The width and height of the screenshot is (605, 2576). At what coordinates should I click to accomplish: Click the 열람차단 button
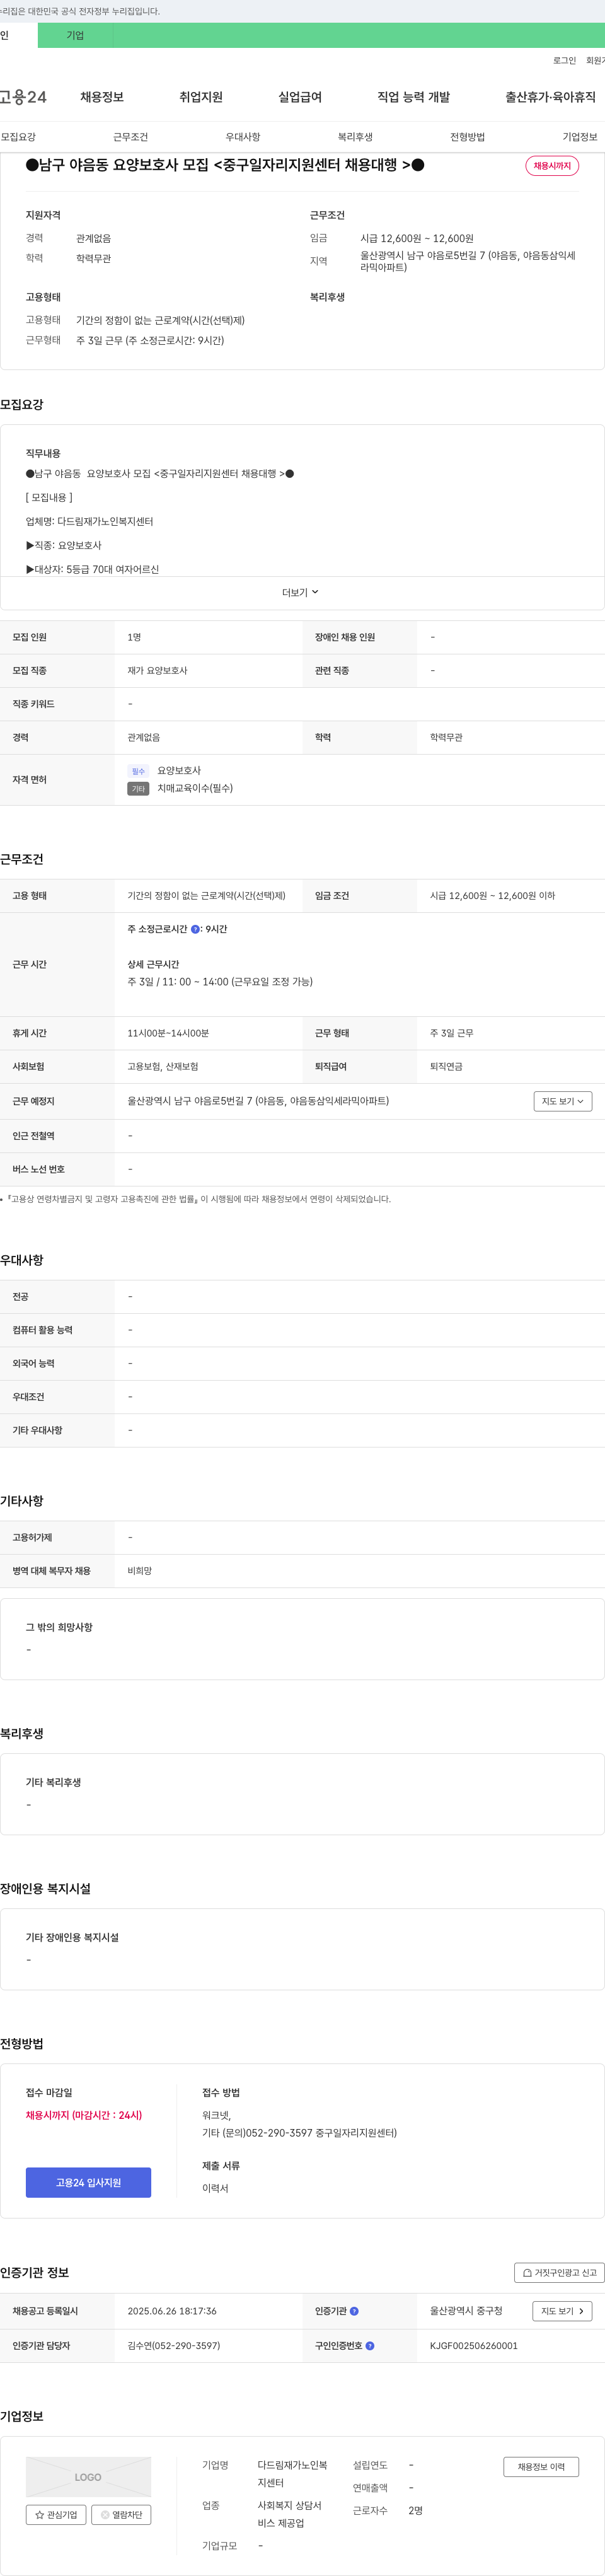(121, 2515)
